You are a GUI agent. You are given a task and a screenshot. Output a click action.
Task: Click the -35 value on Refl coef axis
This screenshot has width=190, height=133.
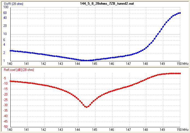tap(5, 111)
